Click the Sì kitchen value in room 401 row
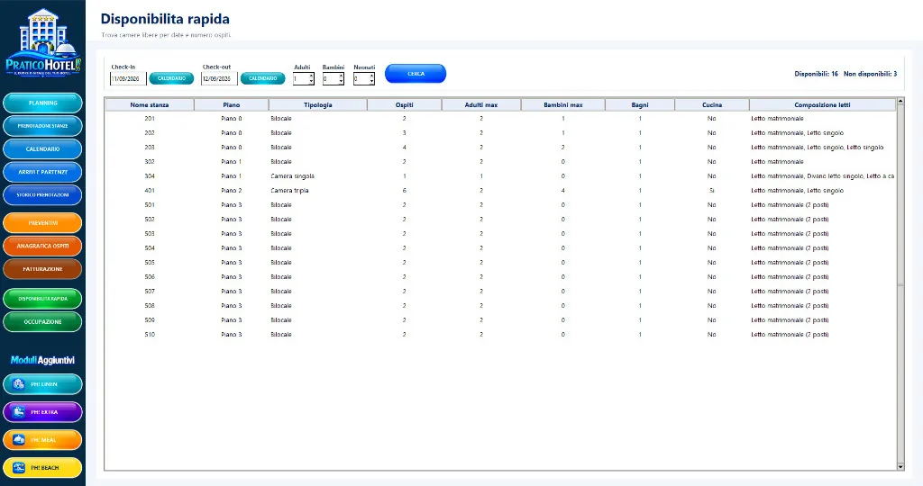Viewport: 923px width, 486px height. pos(712,191)
